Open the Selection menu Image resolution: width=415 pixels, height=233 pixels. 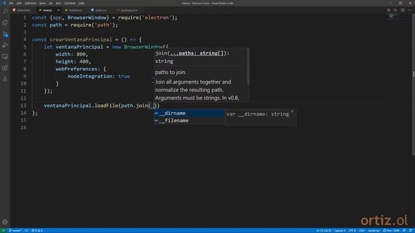(x=30, y=3)
